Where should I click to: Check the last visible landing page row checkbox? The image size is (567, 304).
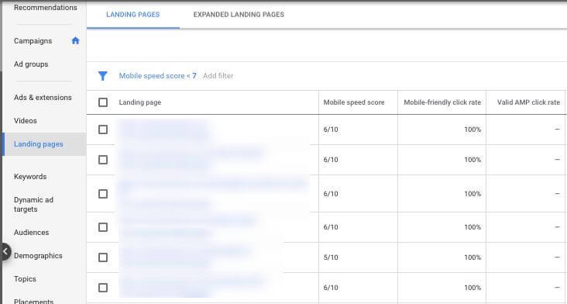point(103,288)
